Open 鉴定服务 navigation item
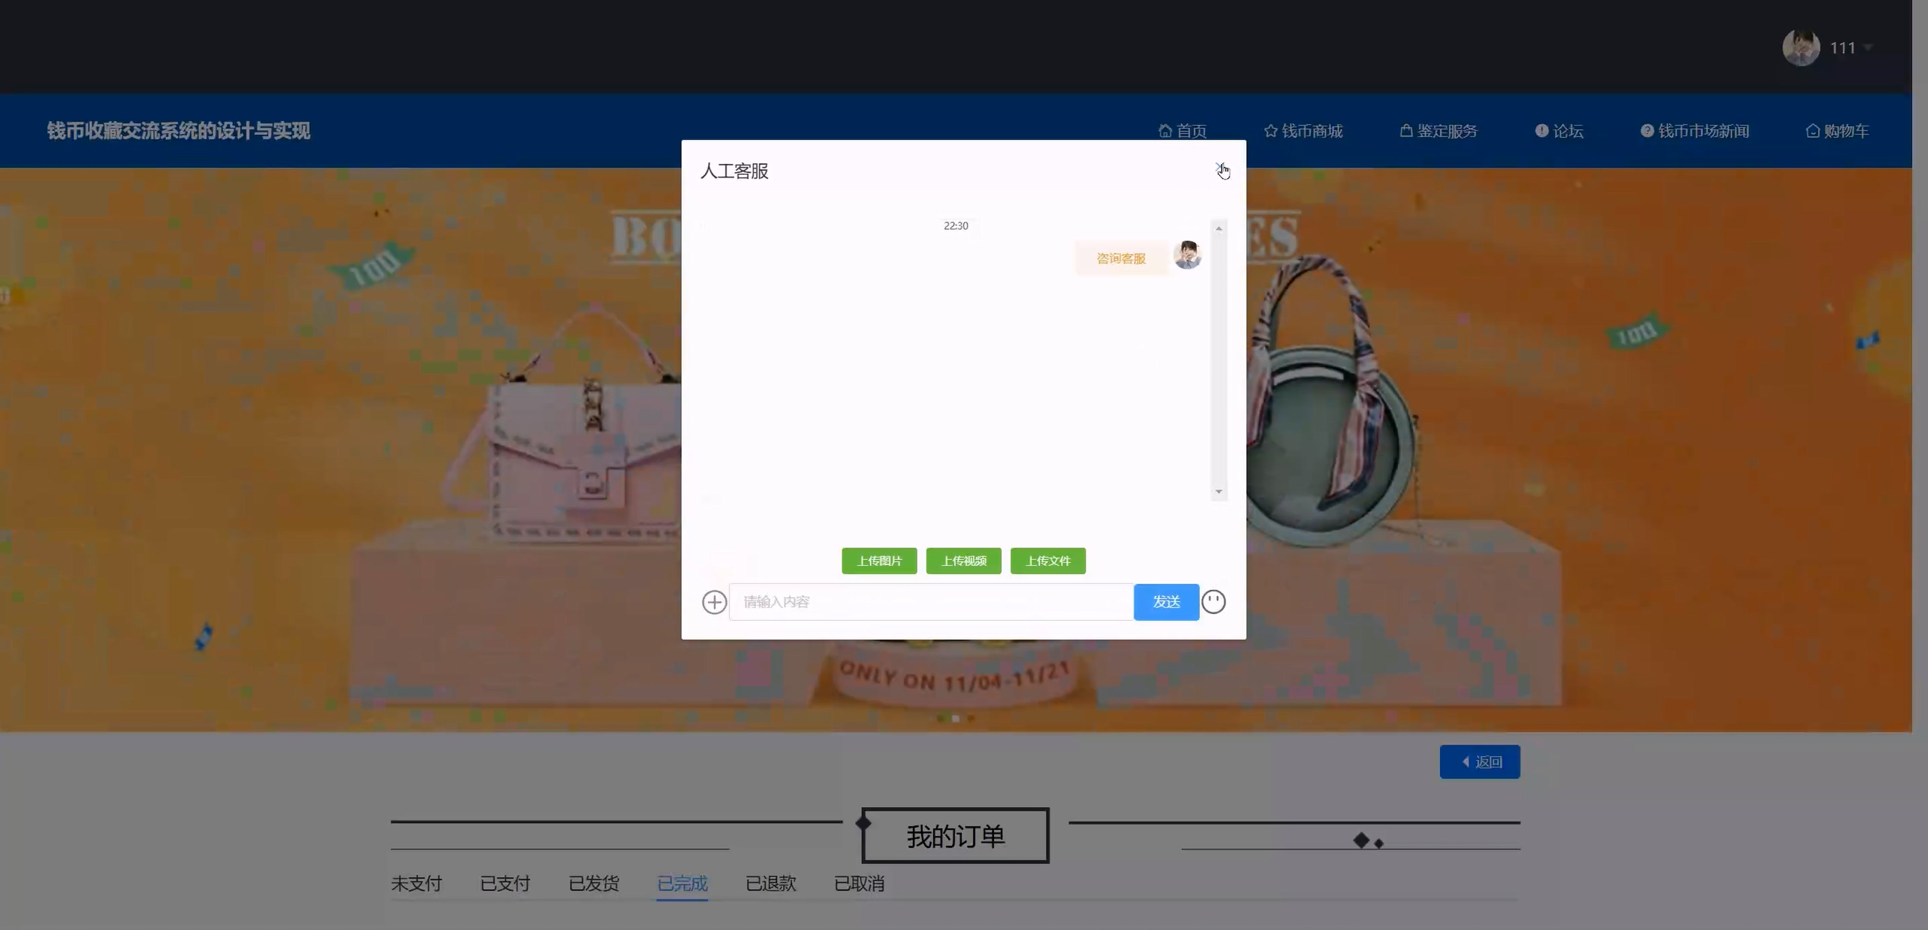Screen dimensions: 1928x930 coord(1439,131)
